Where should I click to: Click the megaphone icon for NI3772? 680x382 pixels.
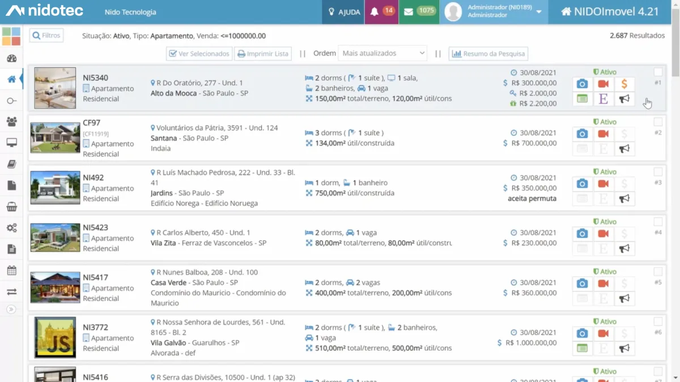(624, 349)
